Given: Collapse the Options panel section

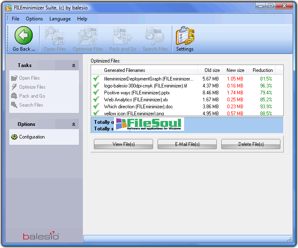Looking at the screenshot, I should pos(73,124).
